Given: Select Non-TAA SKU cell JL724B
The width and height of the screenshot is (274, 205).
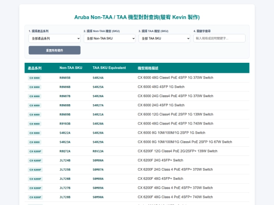Looking at the screenshot, I should click(x=65, y=160).
